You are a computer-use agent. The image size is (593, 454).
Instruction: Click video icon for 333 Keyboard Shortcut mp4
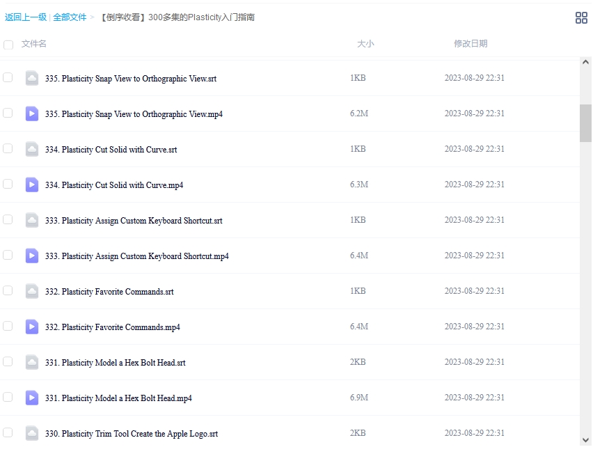coord(32,256)
